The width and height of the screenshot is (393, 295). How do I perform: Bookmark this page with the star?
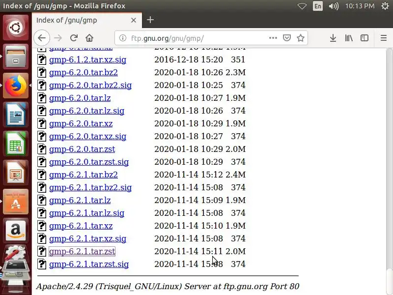tap(301, 38)
